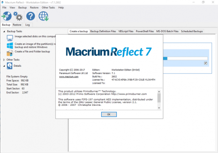Click the Licensed To: label
The width and height of the screenshot is (218, 153).
99,83
